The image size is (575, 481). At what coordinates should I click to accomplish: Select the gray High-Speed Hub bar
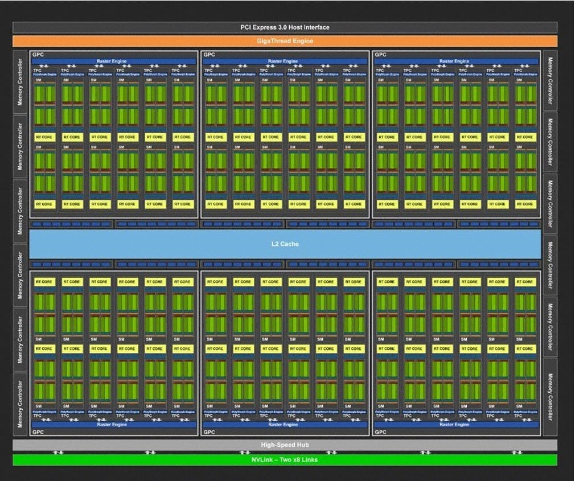(285, 445)
